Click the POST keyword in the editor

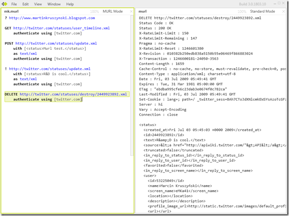[9, 43]
